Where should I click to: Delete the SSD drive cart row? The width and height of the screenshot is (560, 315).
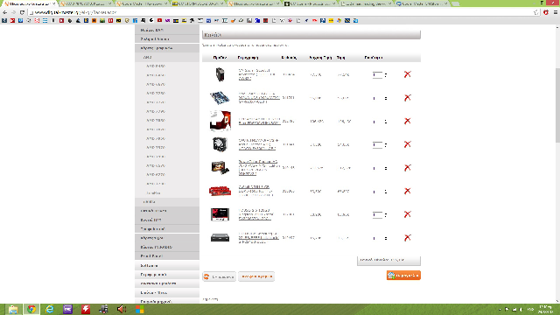click(407, 214)
